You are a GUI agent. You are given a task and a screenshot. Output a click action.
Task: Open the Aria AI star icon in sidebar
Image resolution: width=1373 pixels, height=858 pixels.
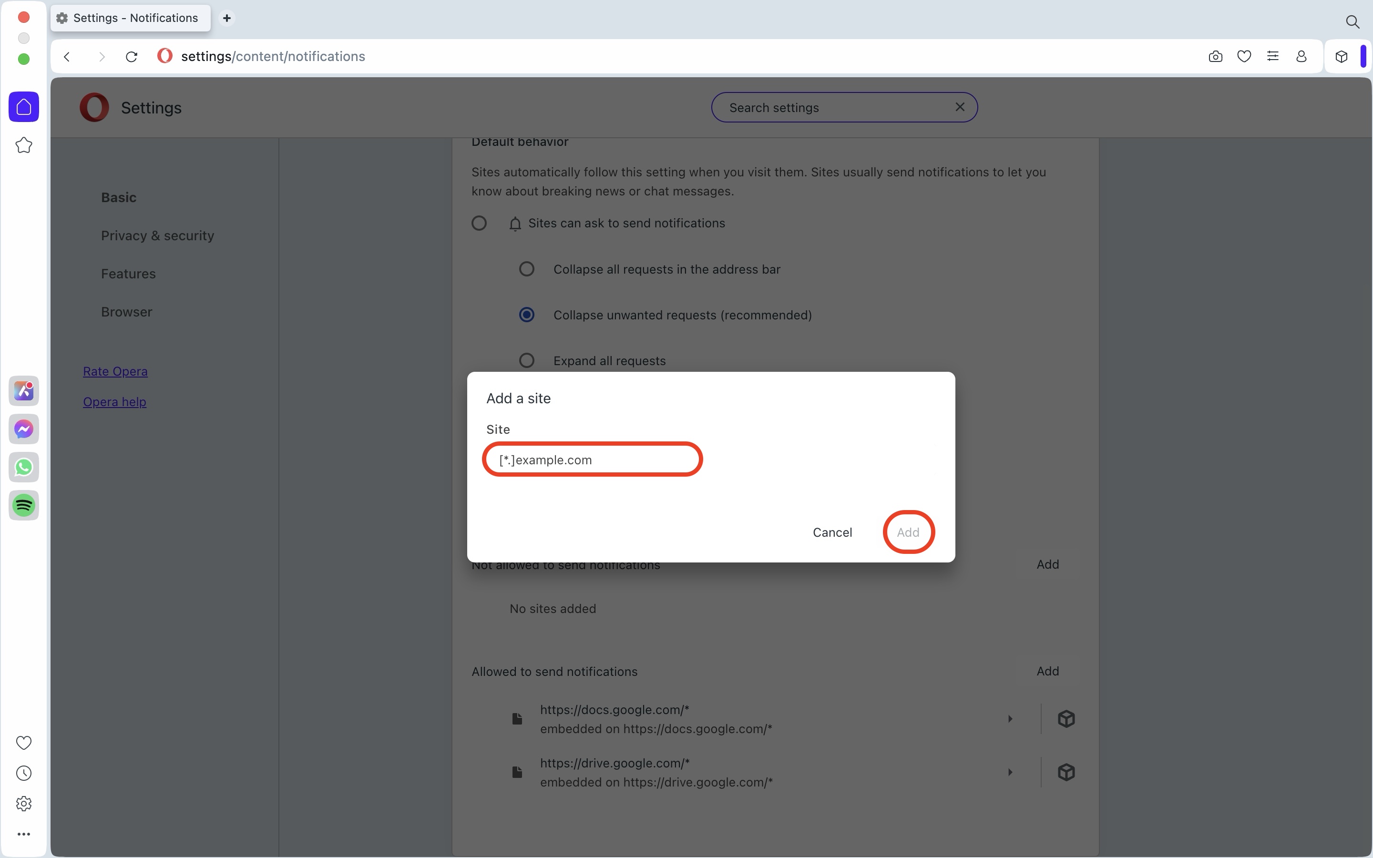[24, 145]
